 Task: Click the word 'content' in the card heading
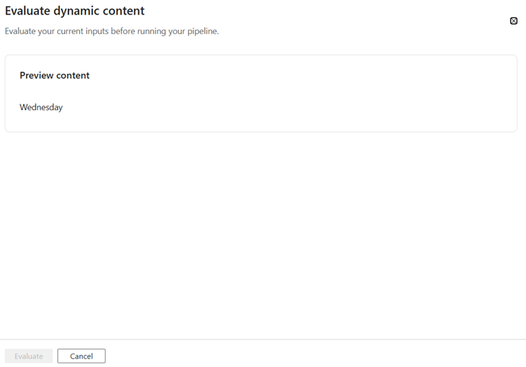point(74,75)
